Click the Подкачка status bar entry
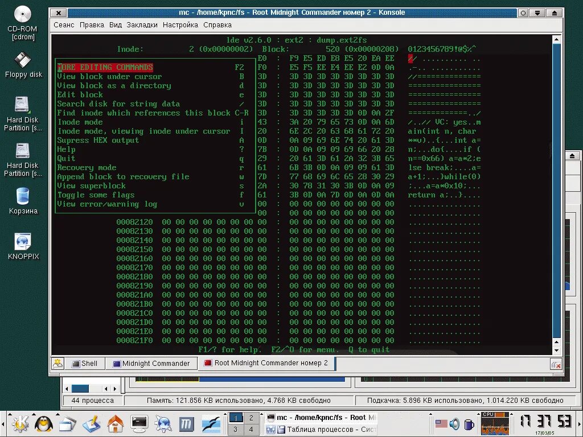 465,400
